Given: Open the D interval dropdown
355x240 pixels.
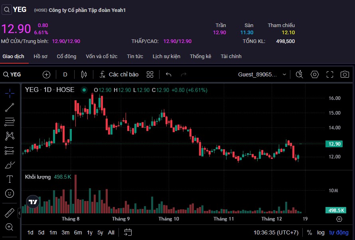Looking at the screenshot, I should [x=65, y=74].
